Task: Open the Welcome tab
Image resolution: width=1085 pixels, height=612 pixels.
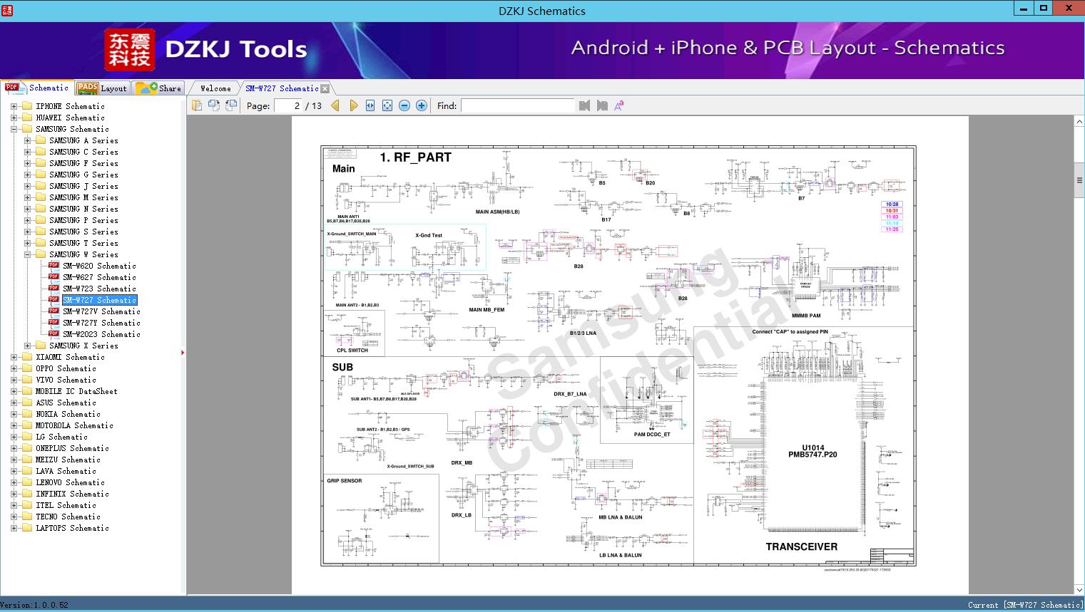Action: tap(215, 88)
